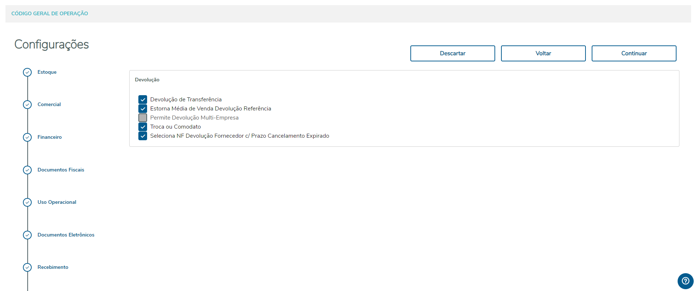The width and height of the screenshot is (694, 291).
Task: Toggle Seleciona NF Devolução Fornecedor checkbox
Action: pyautogui.click(x=143, y=136)
